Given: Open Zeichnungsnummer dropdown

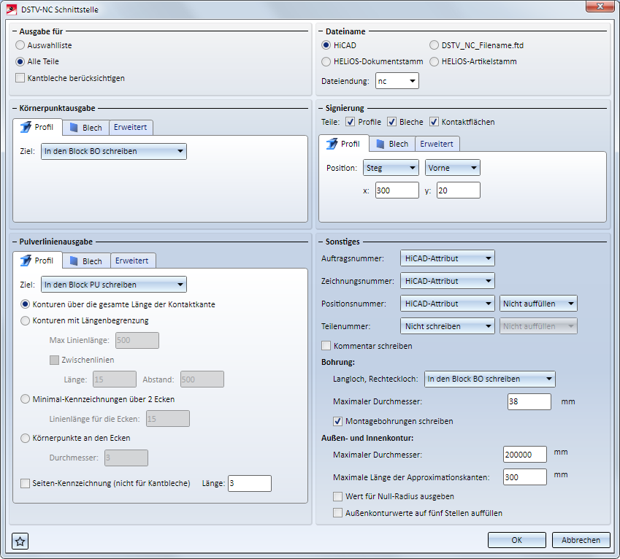Looking at the screenshot, I should pyautogui.click(x=447, y=281).
